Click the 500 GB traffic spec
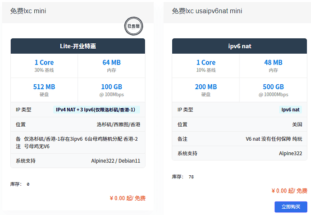Viewport: 311px width, 215px height. coord(273,87)
